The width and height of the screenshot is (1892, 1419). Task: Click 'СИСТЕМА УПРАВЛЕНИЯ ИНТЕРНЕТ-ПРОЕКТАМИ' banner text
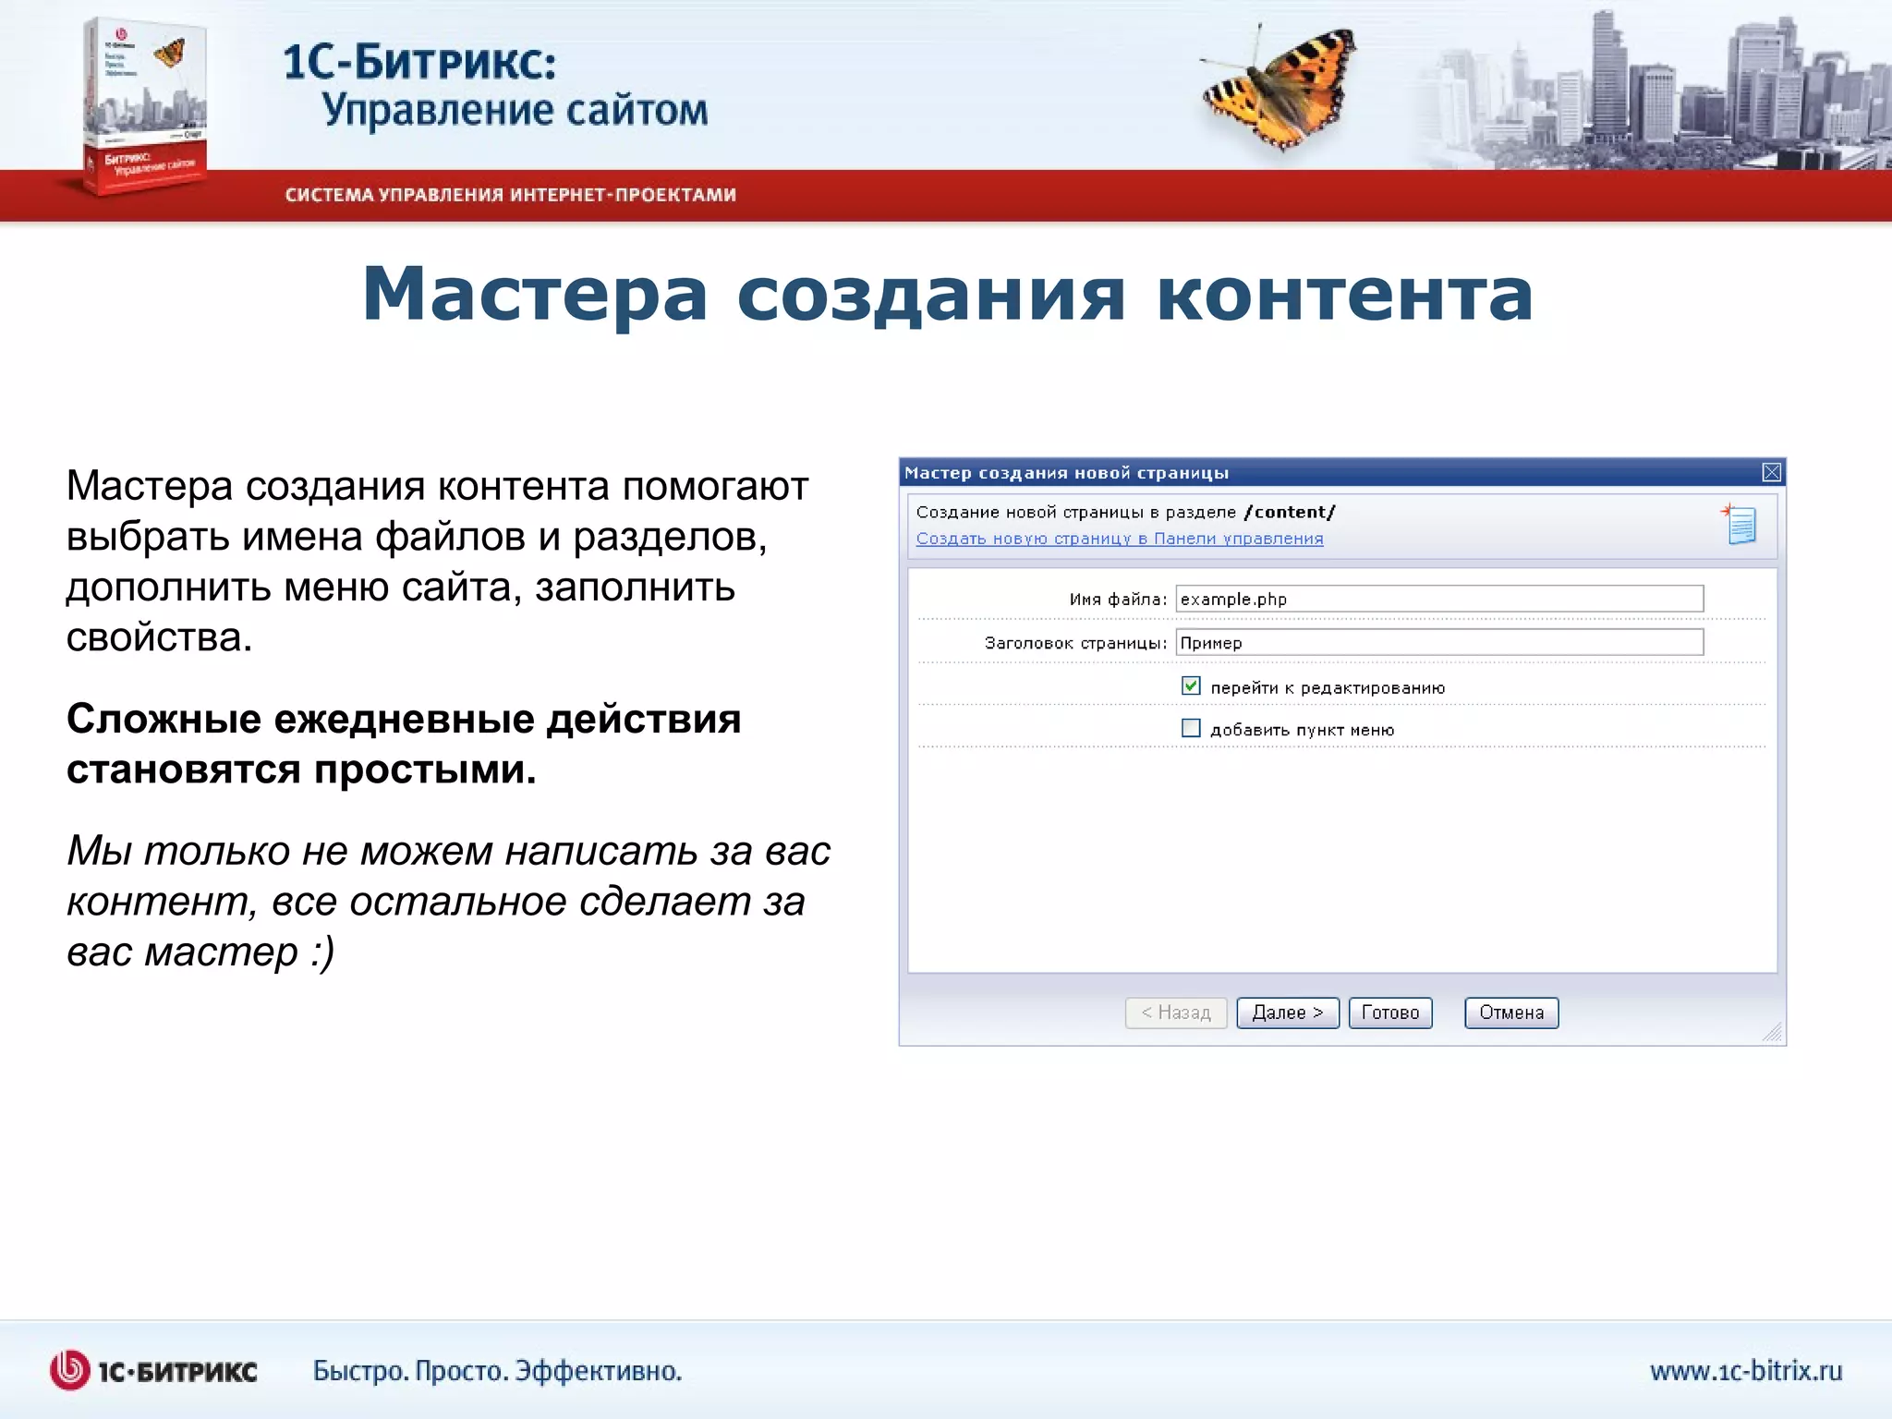pos(510,195)
